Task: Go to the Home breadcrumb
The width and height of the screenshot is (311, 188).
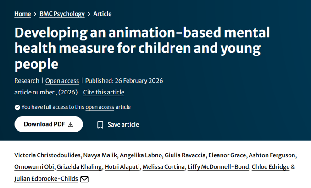Action: point(22,14)
